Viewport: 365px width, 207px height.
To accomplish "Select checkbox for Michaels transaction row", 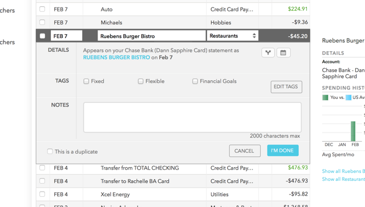I will [42, 22].
